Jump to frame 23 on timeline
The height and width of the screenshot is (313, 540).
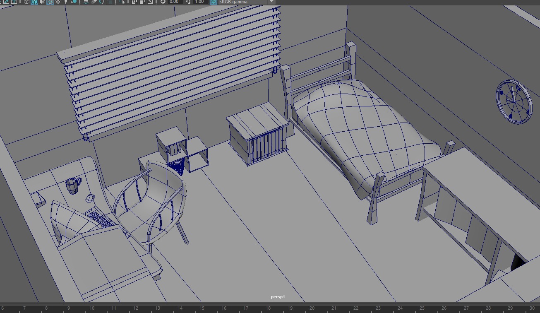pos(378,308)
